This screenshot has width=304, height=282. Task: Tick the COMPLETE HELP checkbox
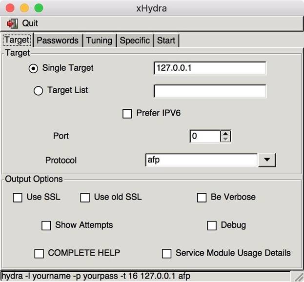pos(39,253)
